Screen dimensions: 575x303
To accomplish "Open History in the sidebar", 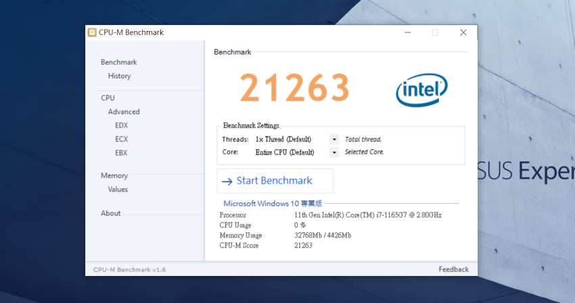I will pos(119,76).
